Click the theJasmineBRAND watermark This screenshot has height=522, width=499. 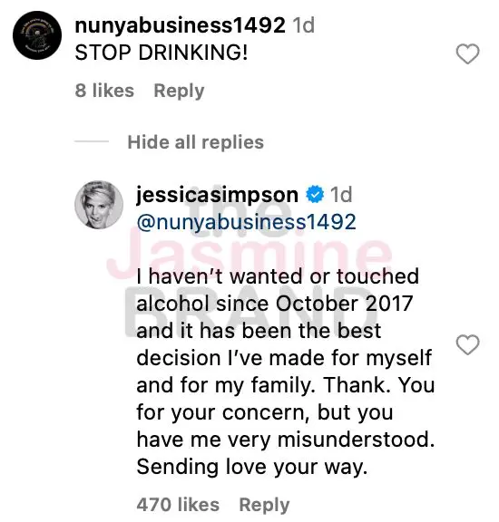click(x=250, y=266)
